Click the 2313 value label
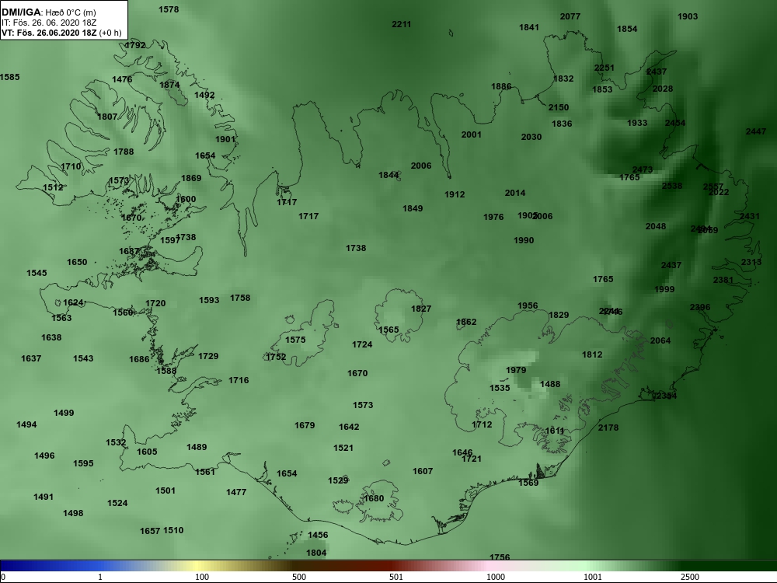 (x=751, y=262)
